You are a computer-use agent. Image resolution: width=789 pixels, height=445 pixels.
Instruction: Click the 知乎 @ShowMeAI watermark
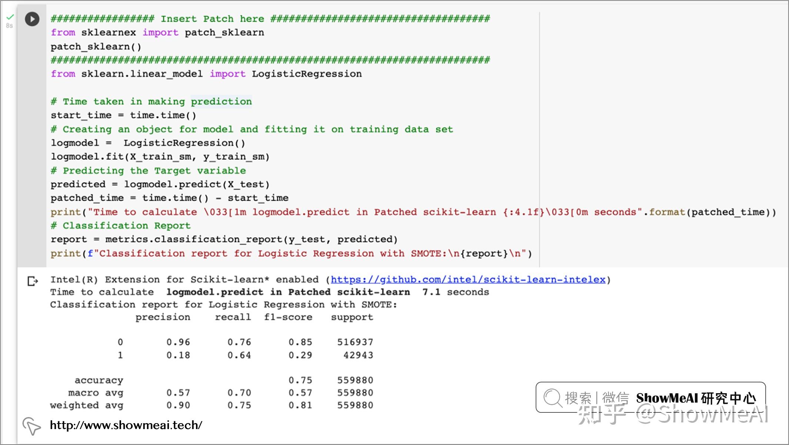click(x=673, y=415)
